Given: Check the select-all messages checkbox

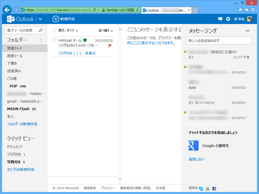Looking at the screenshot, I should 54,30.
